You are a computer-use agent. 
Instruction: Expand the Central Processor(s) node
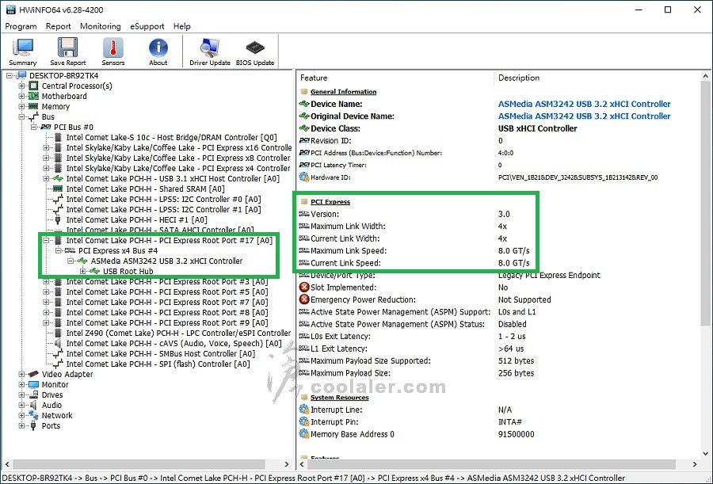tap(21, 86)
